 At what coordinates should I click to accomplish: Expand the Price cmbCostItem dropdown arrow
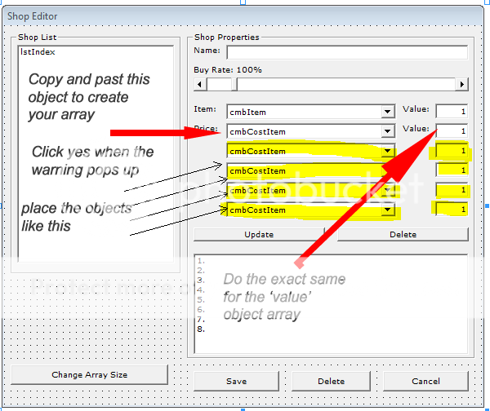click(x=387, y=131)
